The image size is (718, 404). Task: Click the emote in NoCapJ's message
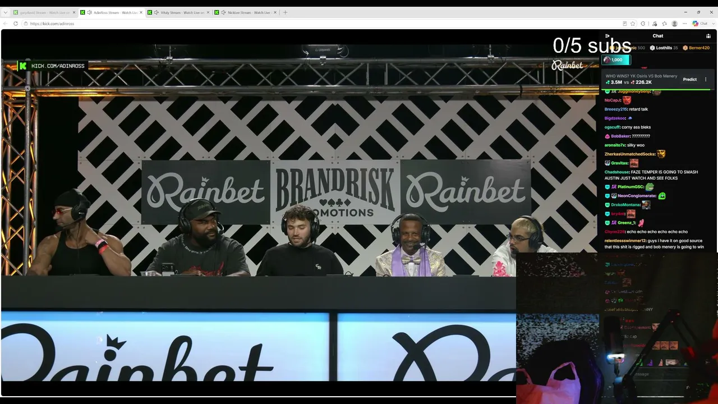pos(627,100)
